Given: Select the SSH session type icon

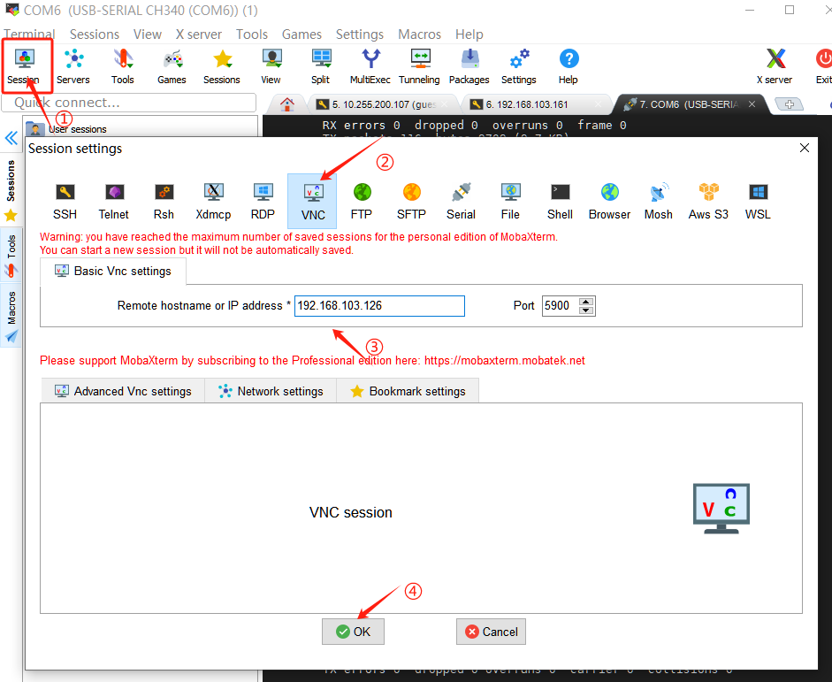Looking at the screenshot, I should (65, 200).
